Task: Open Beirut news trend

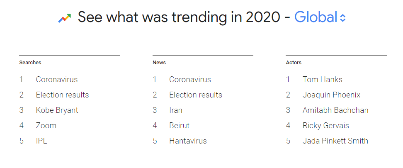Action: pos(179,126)
